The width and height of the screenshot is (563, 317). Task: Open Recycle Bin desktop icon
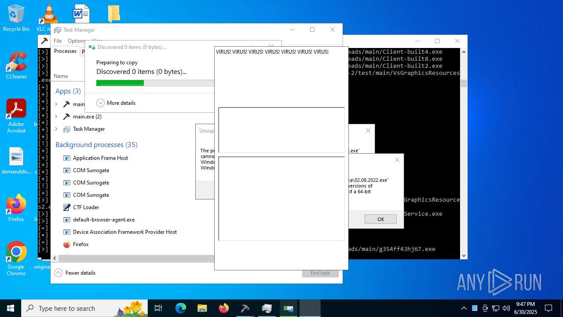click(x=16, y=18)
